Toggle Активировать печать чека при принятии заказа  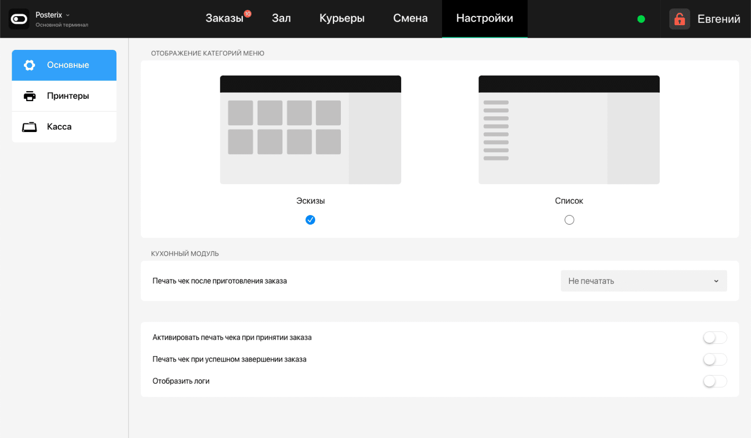[715, 337]
